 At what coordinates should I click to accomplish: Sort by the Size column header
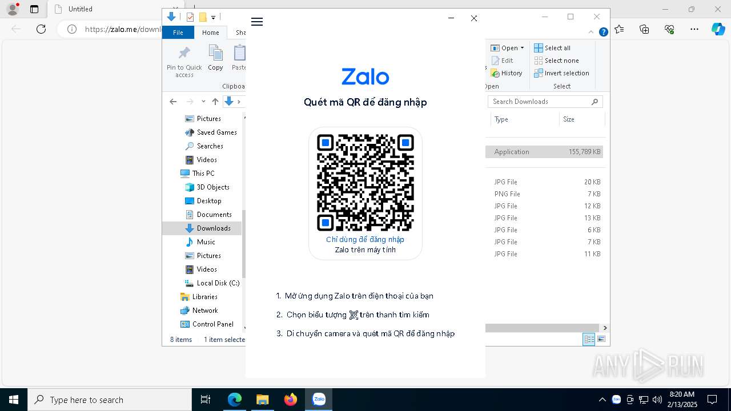point(581,119)
